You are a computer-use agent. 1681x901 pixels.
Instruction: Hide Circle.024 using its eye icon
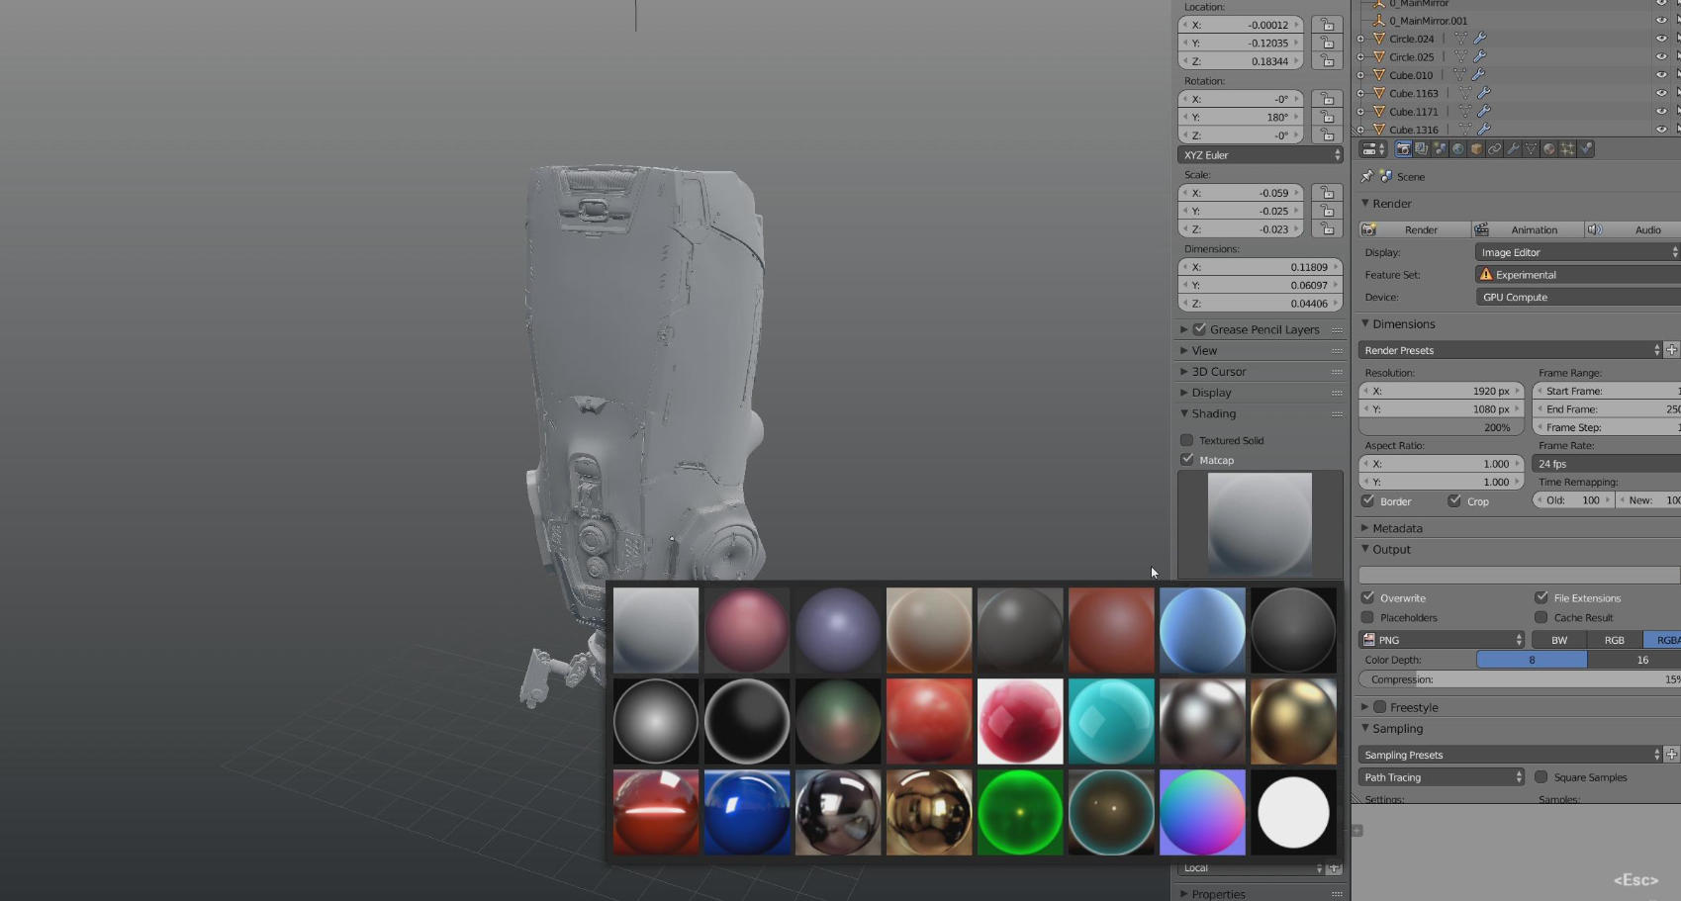1661,39
